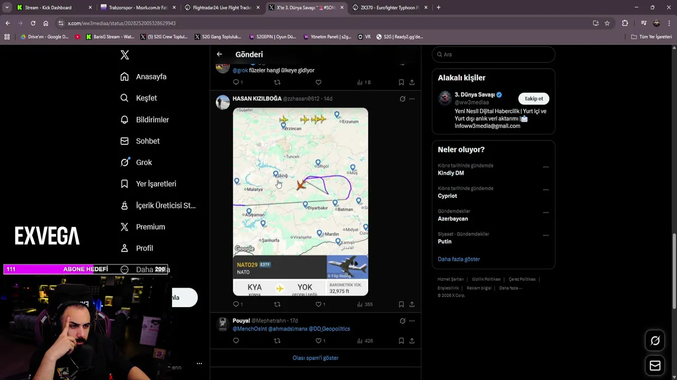Open Grok action on Hasan's post

402,99
